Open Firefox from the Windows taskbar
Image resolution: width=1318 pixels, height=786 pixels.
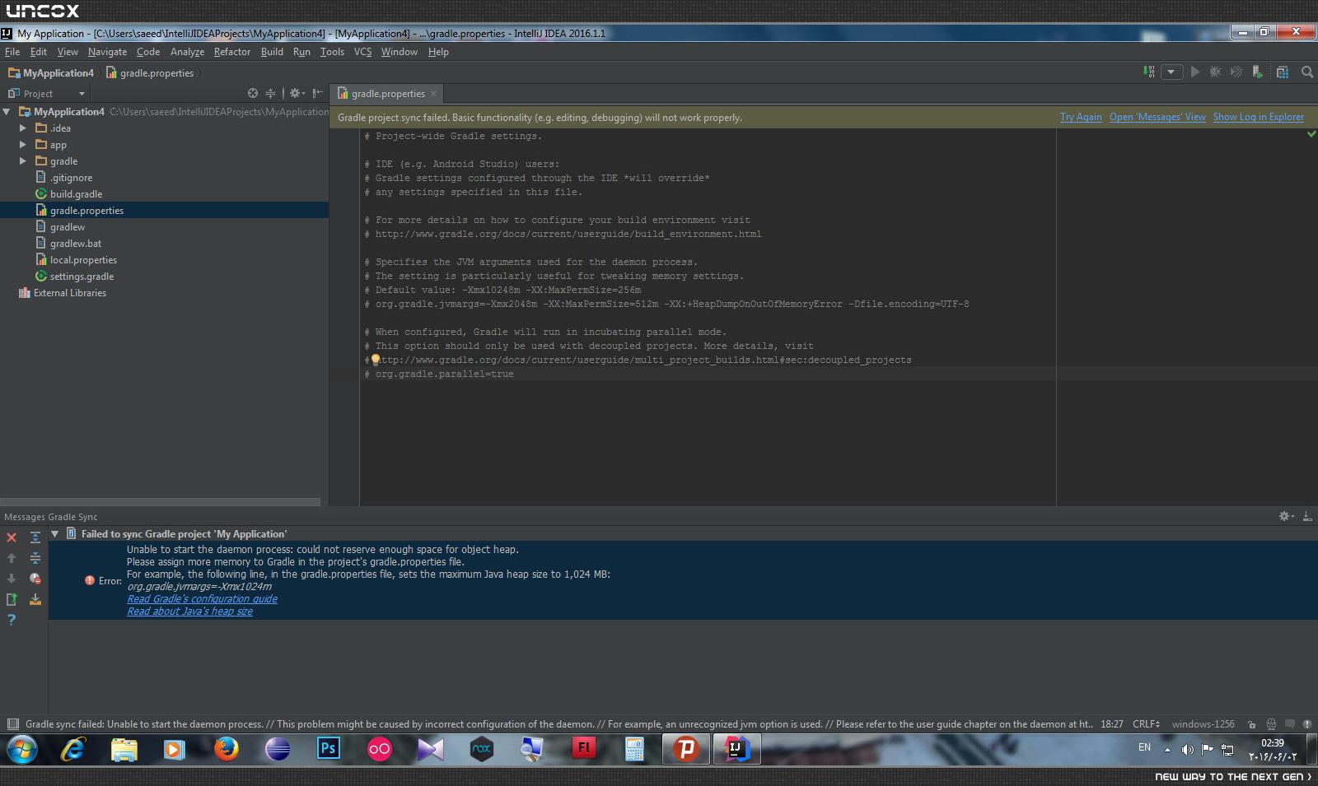tap(226, 749)
